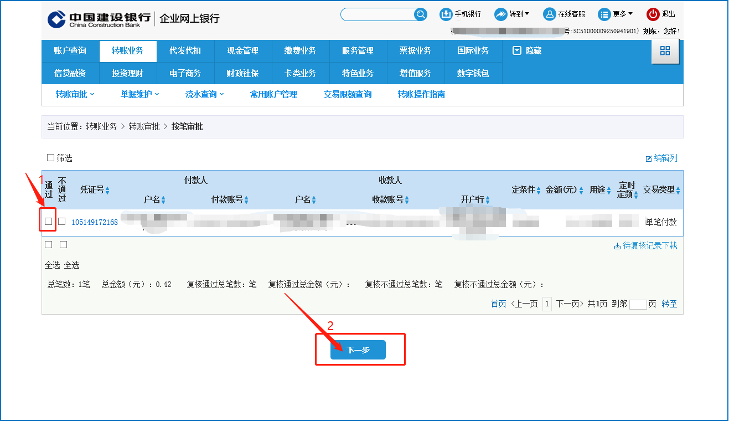Click the search magnifier icon
This screenshot has width=729, height=421.
(x=420, y=14)
